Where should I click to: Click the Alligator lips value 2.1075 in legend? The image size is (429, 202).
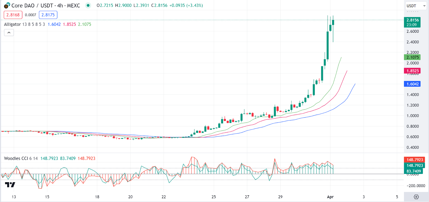pos(84,24)
